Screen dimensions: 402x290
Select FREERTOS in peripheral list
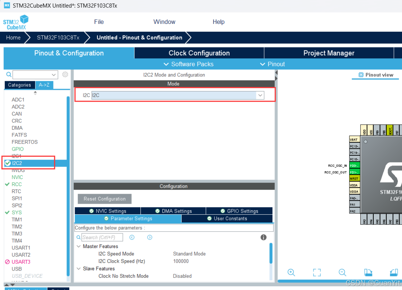(x=25, y=142)
